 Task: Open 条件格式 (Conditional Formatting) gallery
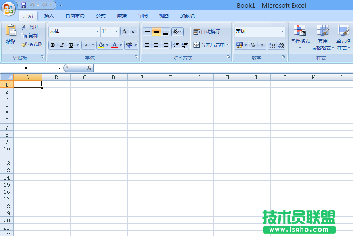[300, 36]
